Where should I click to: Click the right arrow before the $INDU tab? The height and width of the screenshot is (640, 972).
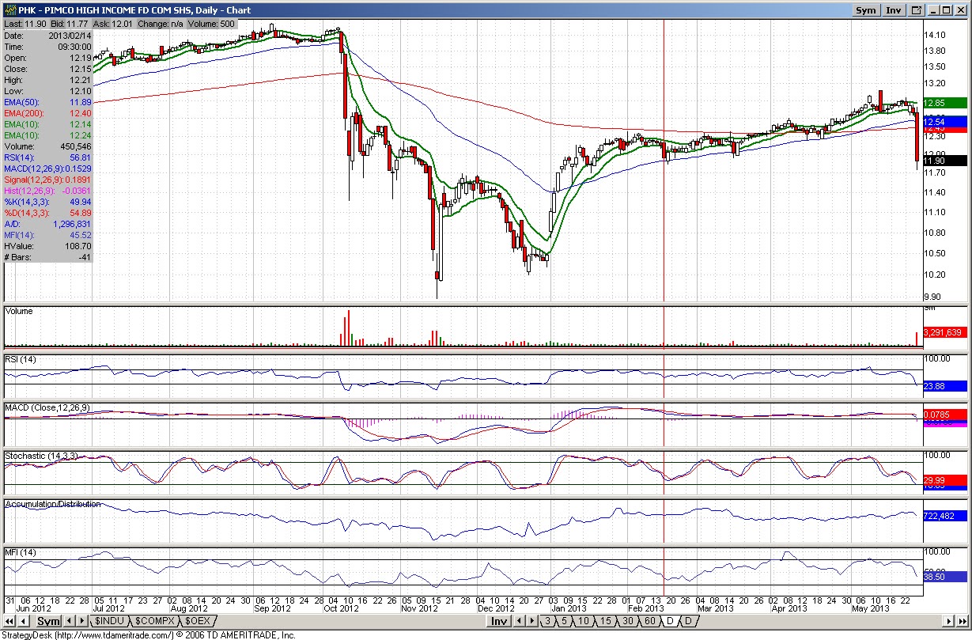(x=81, y=621)
